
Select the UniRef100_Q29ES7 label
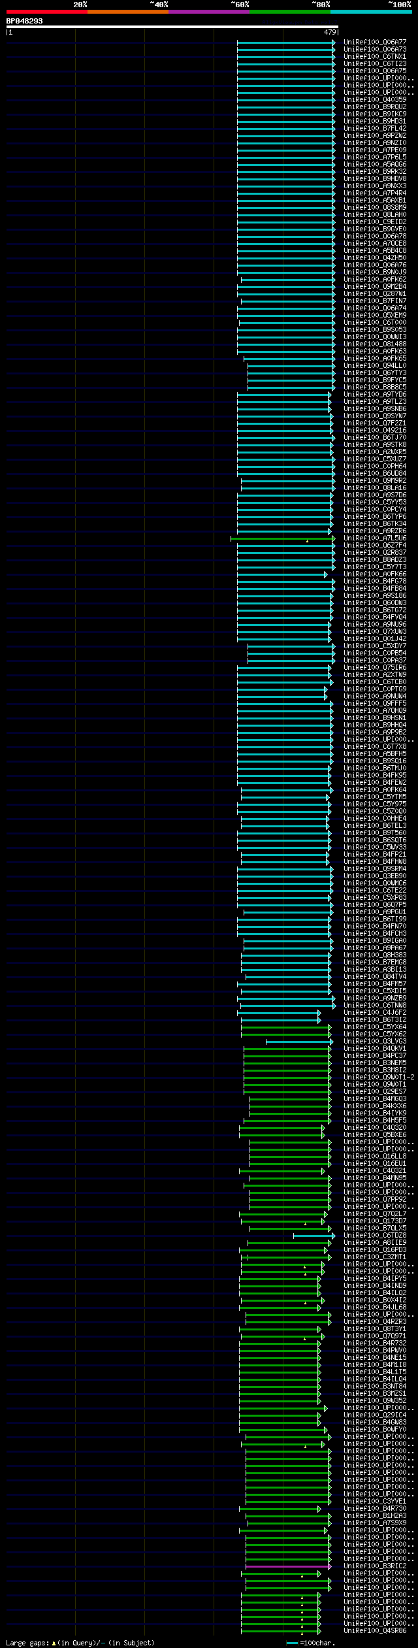pyautogui.click(x=375, y=1092)
